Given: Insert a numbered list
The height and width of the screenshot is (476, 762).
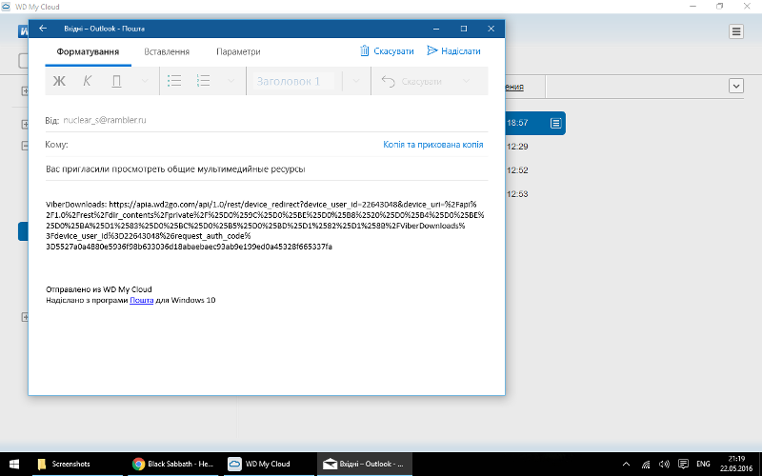Looking at the screenshot, I should click(203, 81).
